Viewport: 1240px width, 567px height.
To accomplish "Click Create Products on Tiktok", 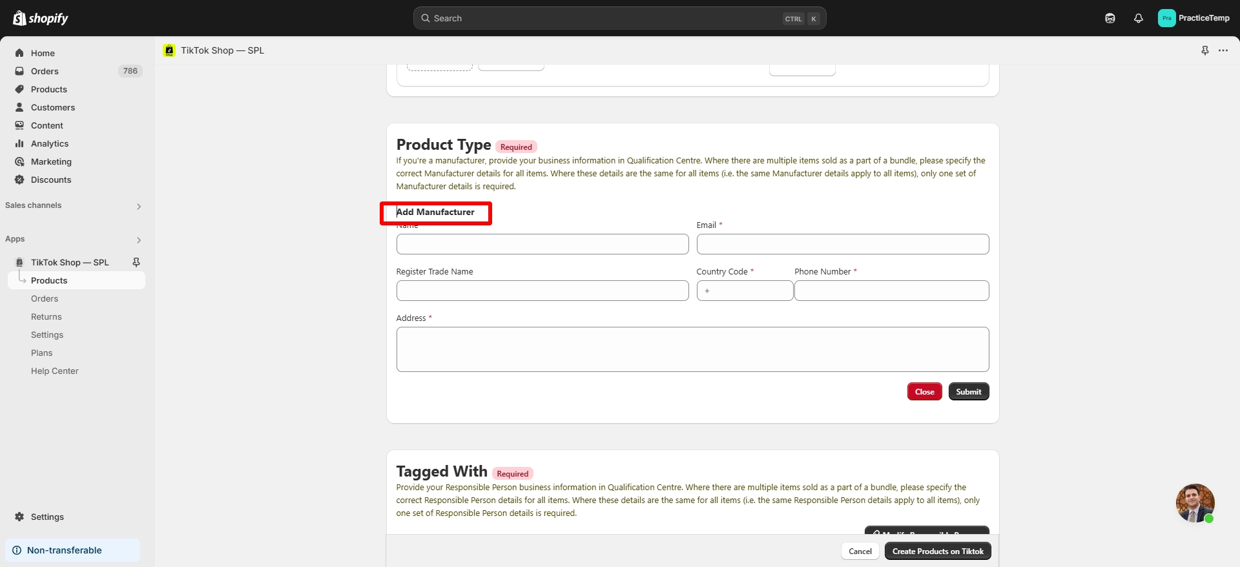I will point(937,551).
